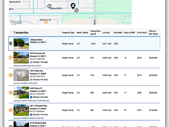Open the 3811 Guinyard Way property photo

tap(21, 110)
